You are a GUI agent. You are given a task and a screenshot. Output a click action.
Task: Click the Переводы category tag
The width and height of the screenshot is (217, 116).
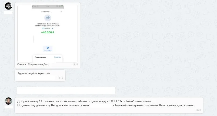coord(46,28)
